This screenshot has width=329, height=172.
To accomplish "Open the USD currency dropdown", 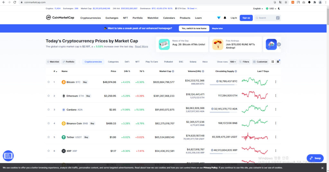I will click(x=271, y=9).
